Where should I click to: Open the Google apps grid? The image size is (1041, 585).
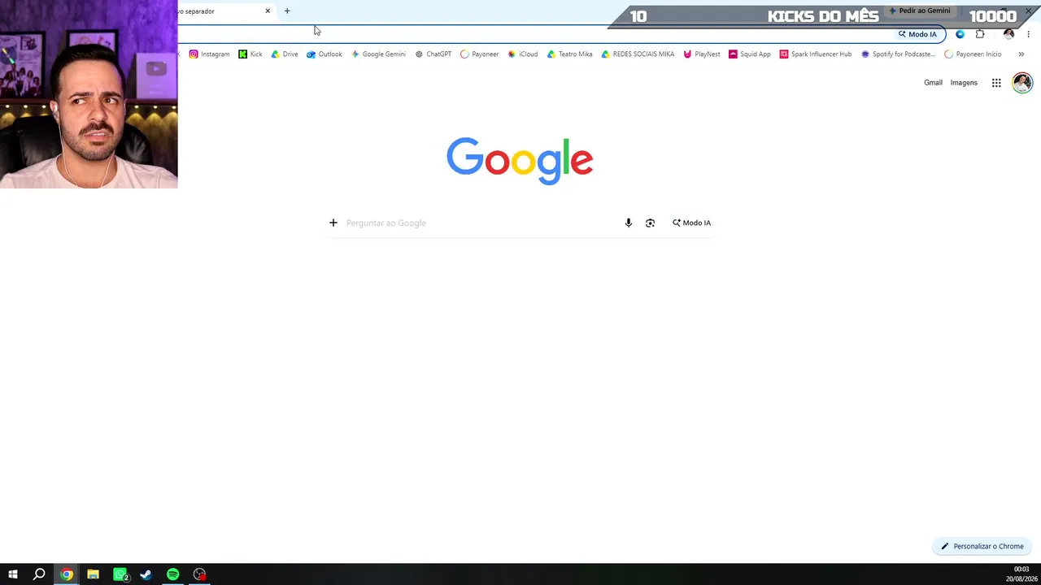(996, 83)
